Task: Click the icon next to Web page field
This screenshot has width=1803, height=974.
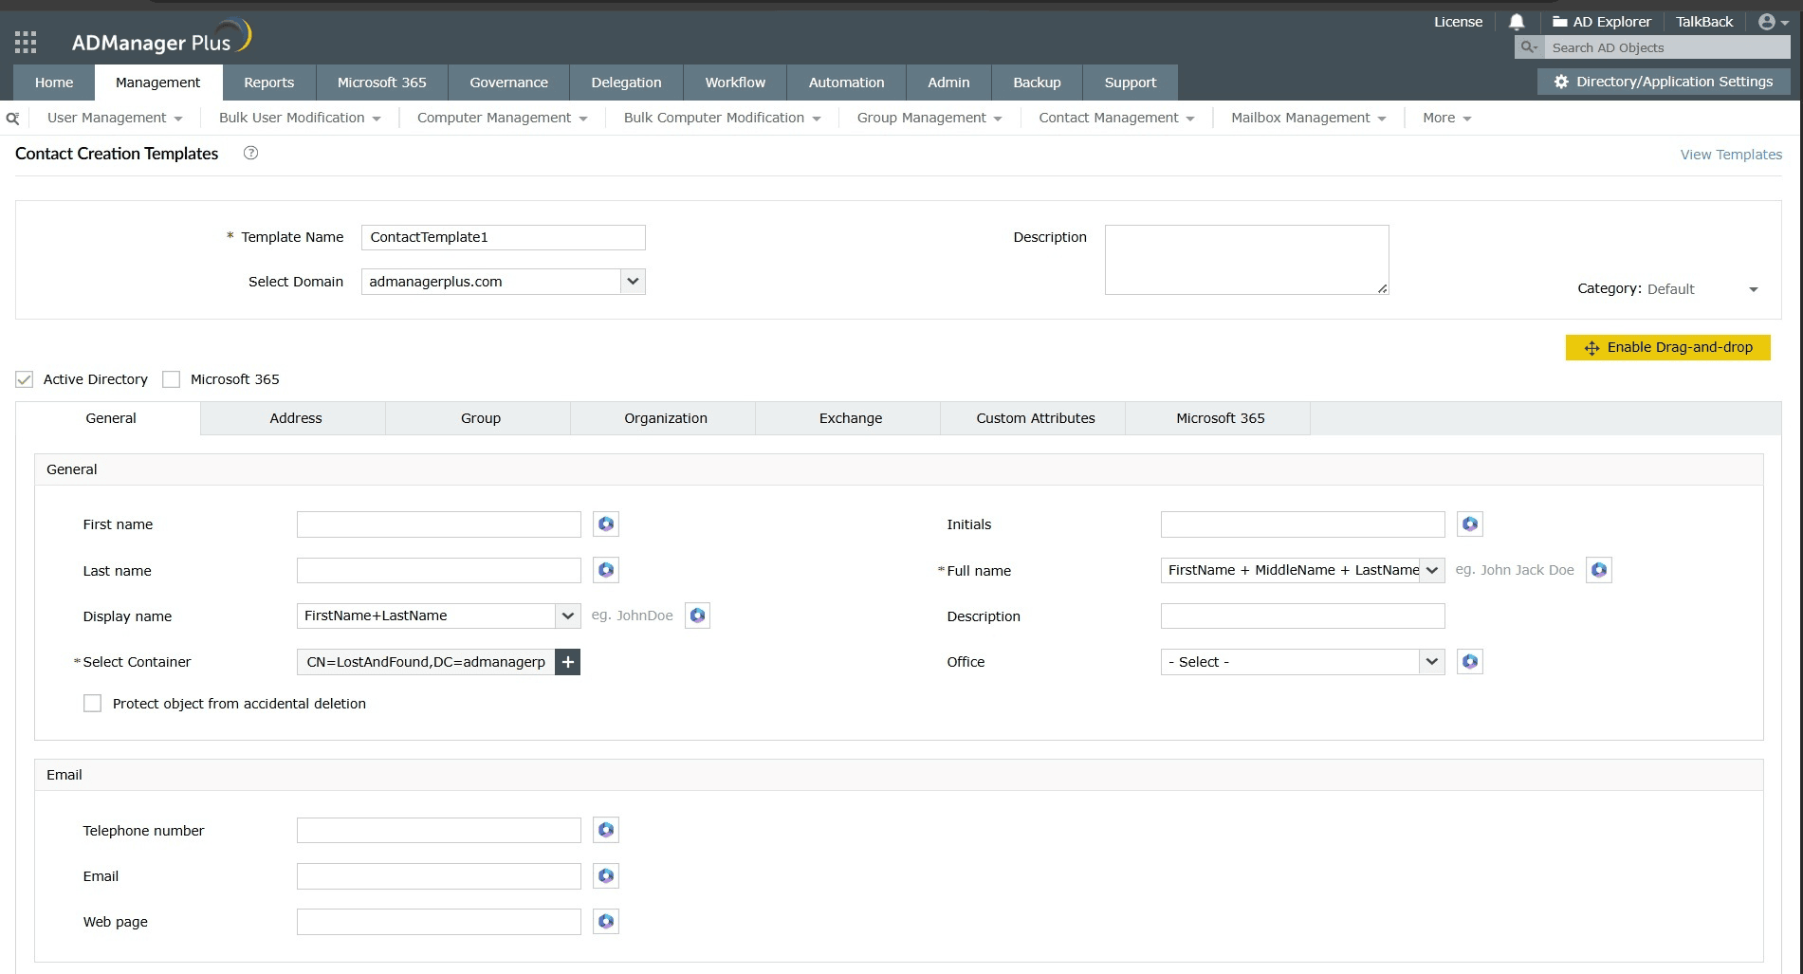Action: tap(605, 921)
